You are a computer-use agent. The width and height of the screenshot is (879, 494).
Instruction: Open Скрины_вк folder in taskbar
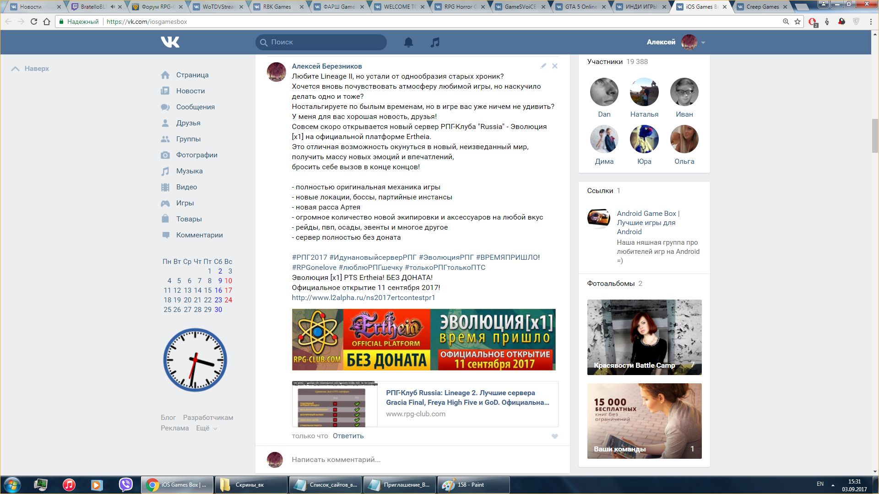pyautogui.click(x=251, y=485)
